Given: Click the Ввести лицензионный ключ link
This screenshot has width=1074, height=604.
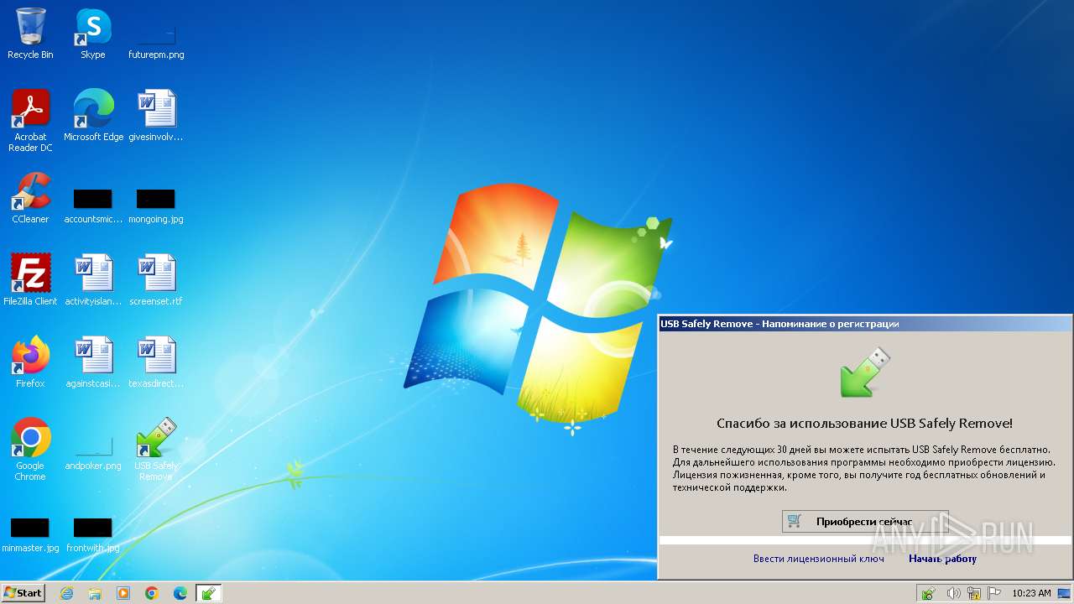Looking at the screenshot, I should [x=818, y=559].
